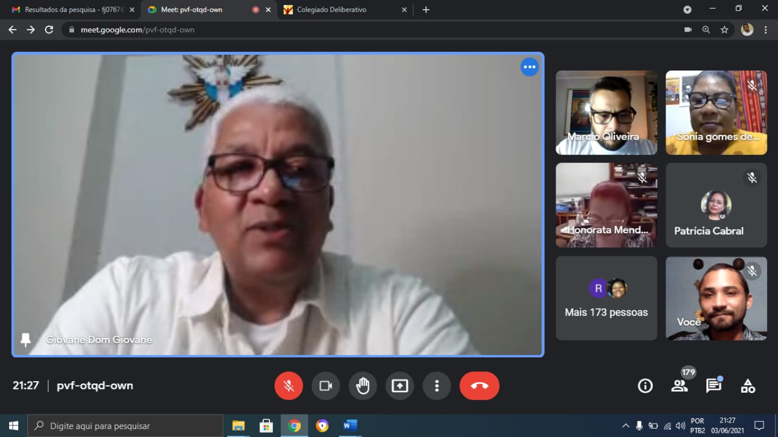Go back in browser history
778x437 pixels.
(12, 29)
